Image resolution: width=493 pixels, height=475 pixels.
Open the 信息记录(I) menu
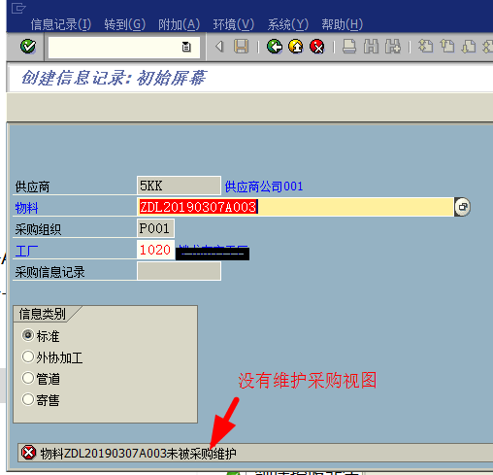point(61,24)
